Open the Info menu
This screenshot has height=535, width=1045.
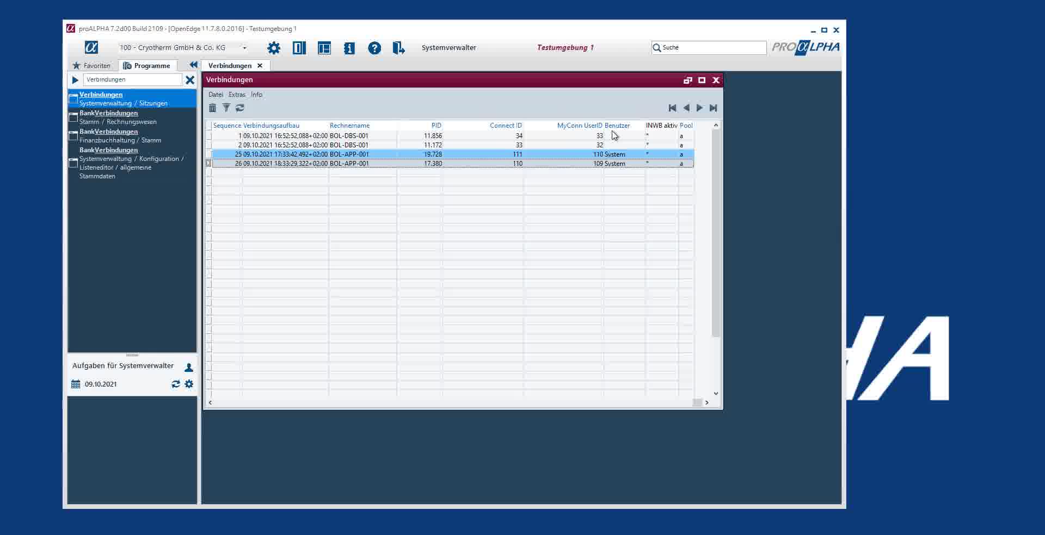coord(256,95)
